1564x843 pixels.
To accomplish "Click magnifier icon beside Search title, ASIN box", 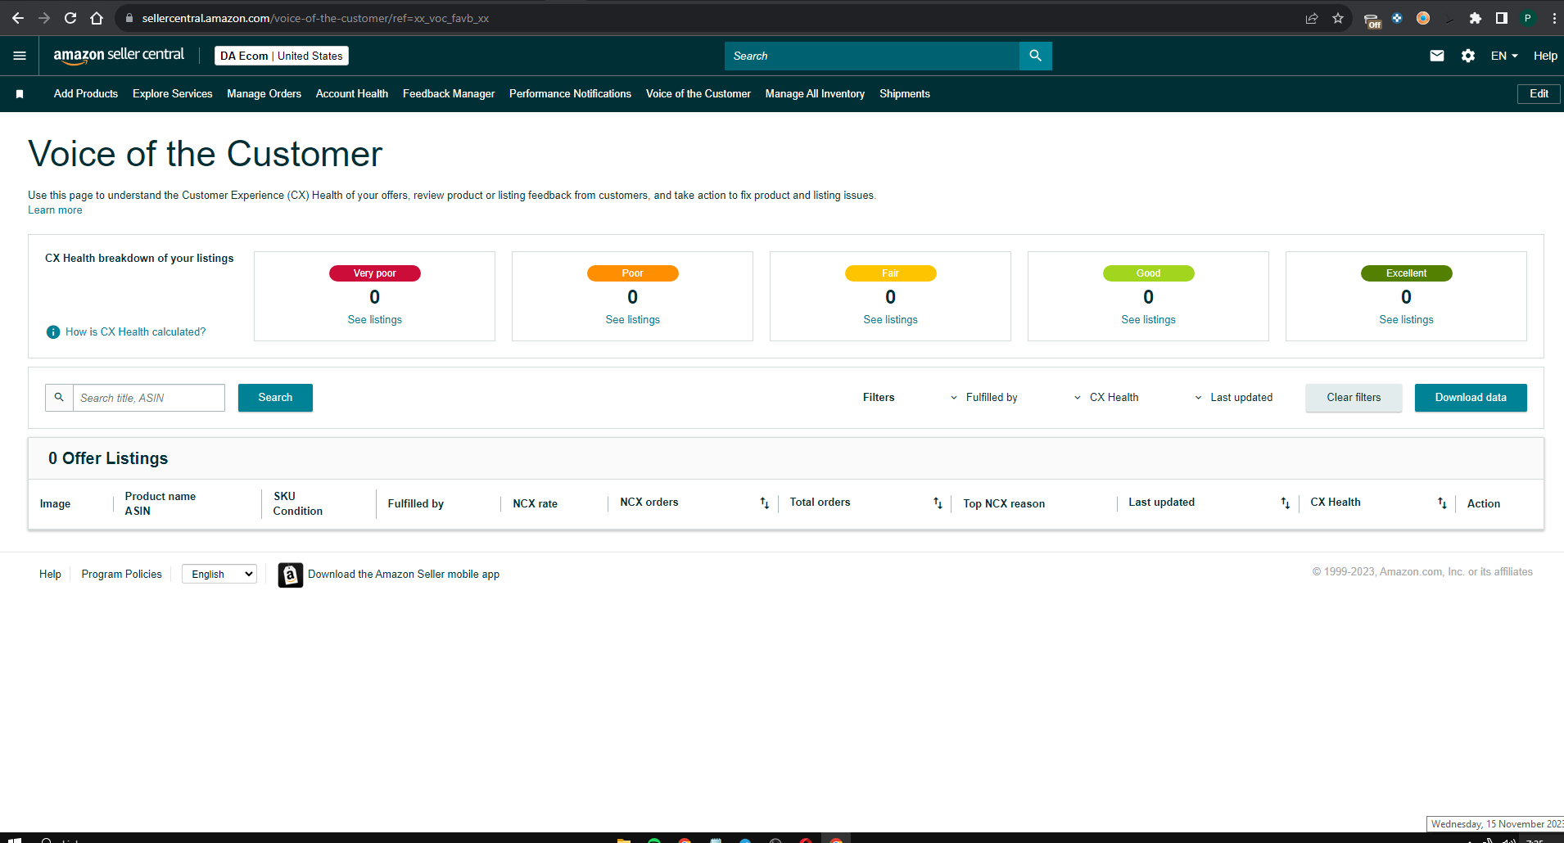I will pos(59,397).
